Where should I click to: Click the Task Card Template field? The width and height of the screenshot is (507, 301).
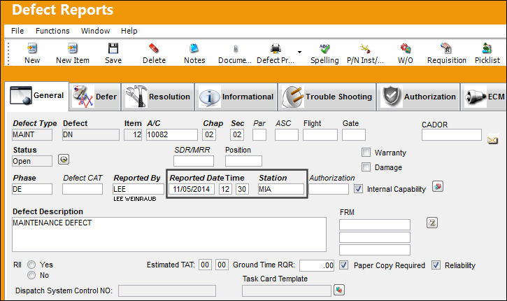coord(287,290)
